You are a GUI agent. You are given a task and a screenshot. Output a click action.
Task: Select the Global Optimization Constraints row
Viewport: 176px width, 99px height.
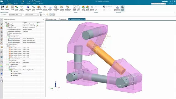click(24, 33)
